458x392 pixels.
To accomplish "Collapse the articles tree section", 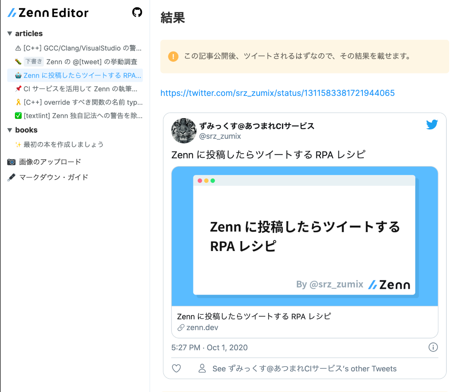I will coord(10,33).
